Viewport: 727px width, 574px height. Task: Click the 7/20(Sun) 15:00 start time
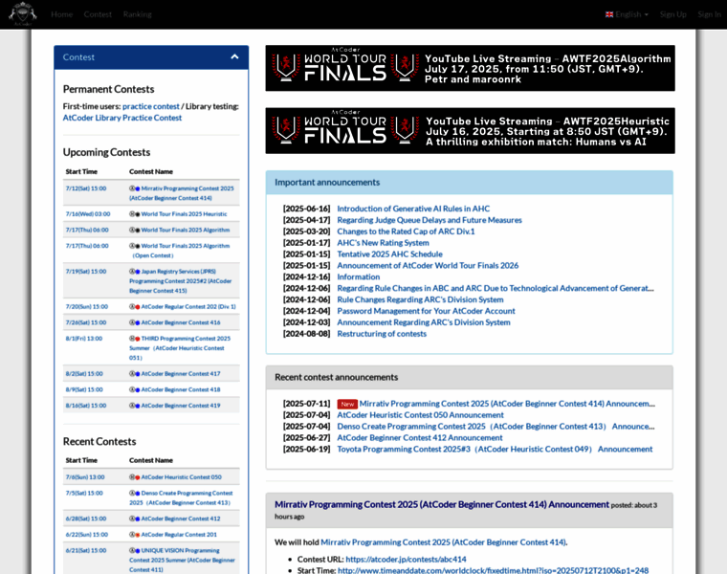[x=87, y=306]
